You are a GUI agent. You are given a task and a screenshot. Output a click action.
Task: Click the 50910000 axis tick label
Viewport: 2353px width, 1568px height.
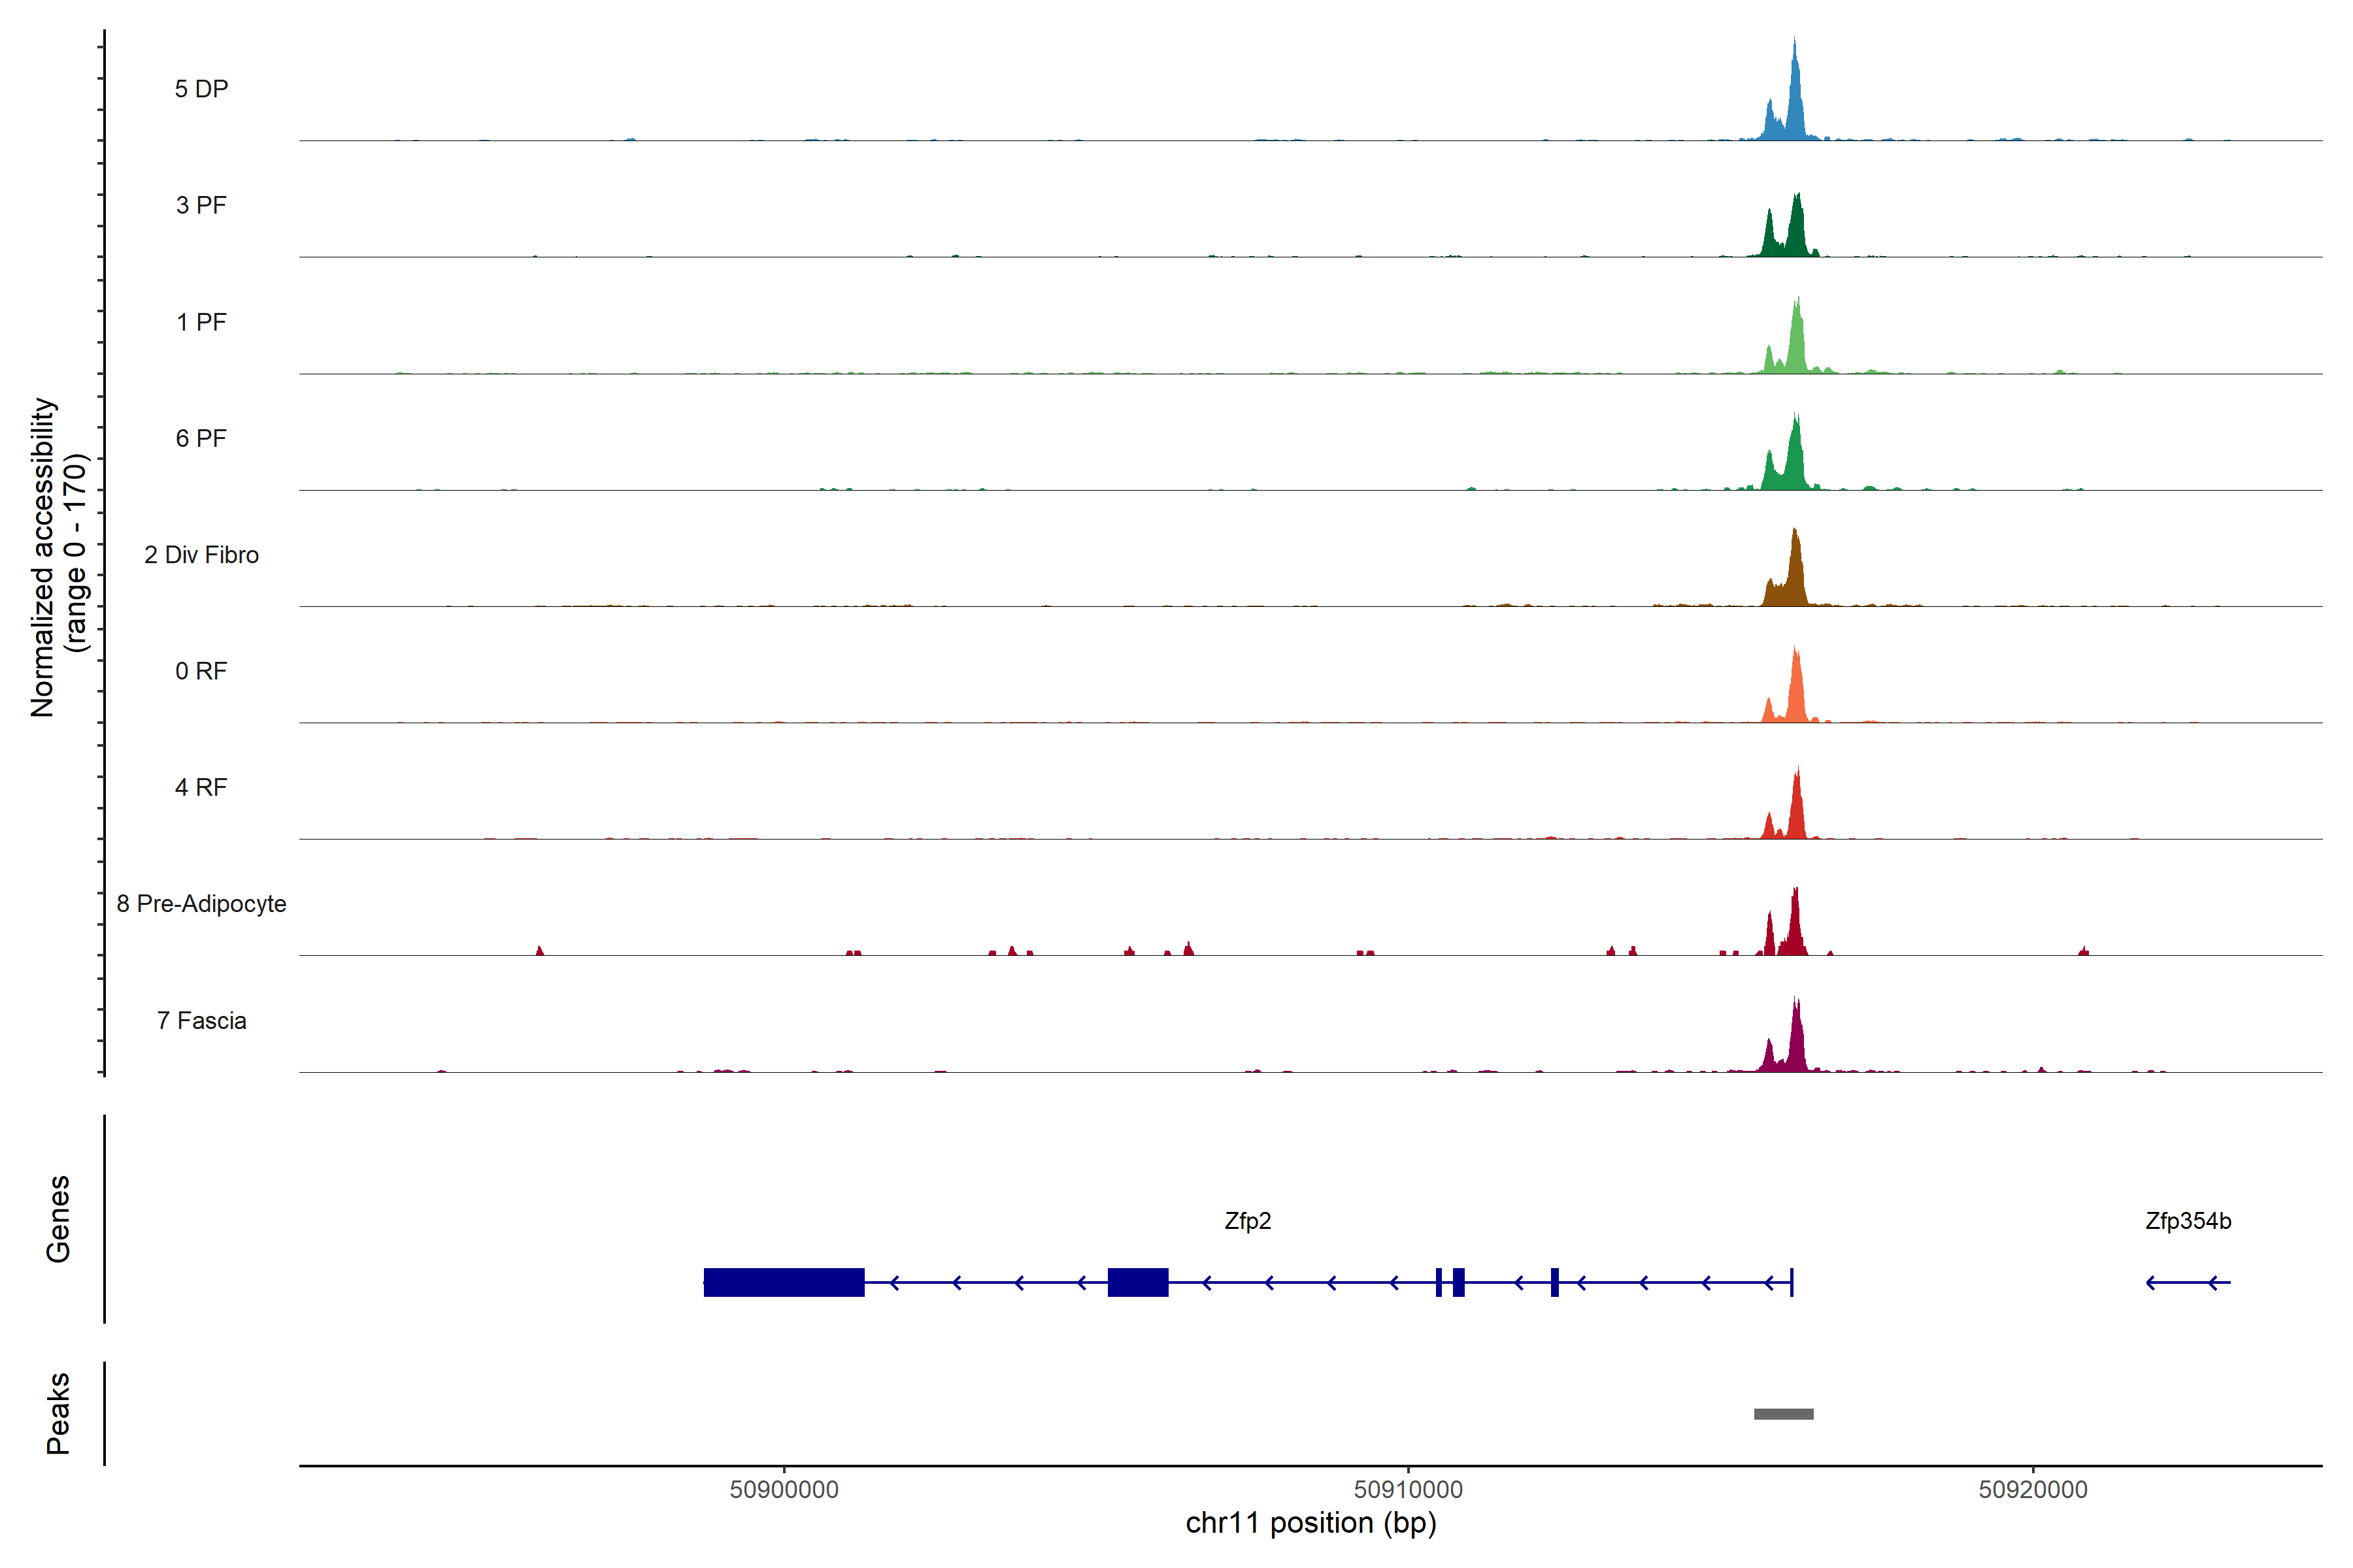[1408, 1489]
